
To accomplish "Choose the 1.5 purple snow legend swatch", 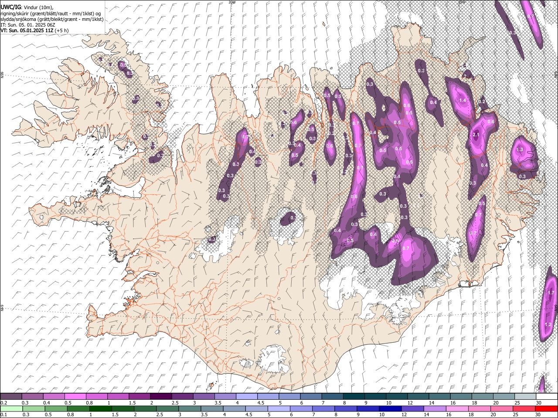I will tap(139, 396).
